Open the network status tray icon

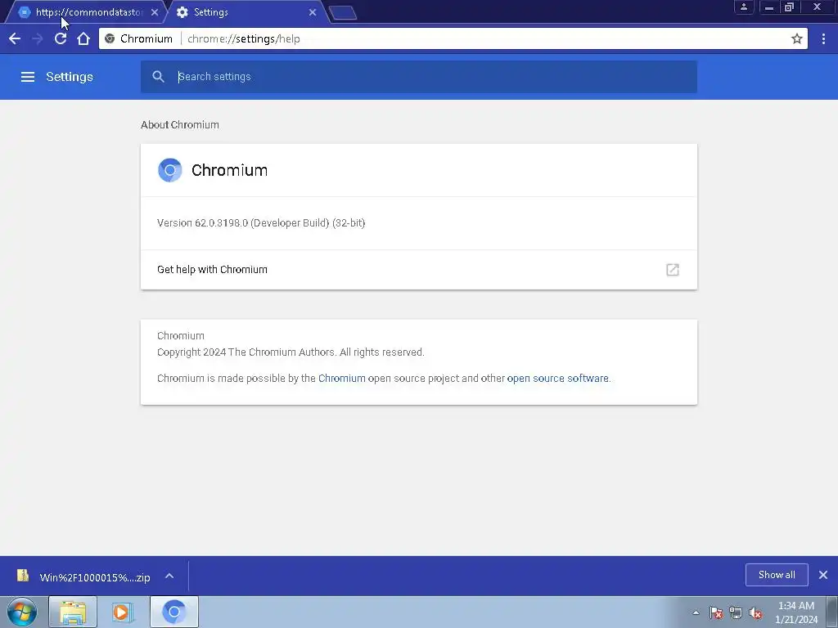736,613
